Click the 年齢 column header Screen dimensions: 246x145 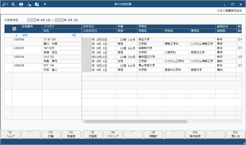coord(127,26)
